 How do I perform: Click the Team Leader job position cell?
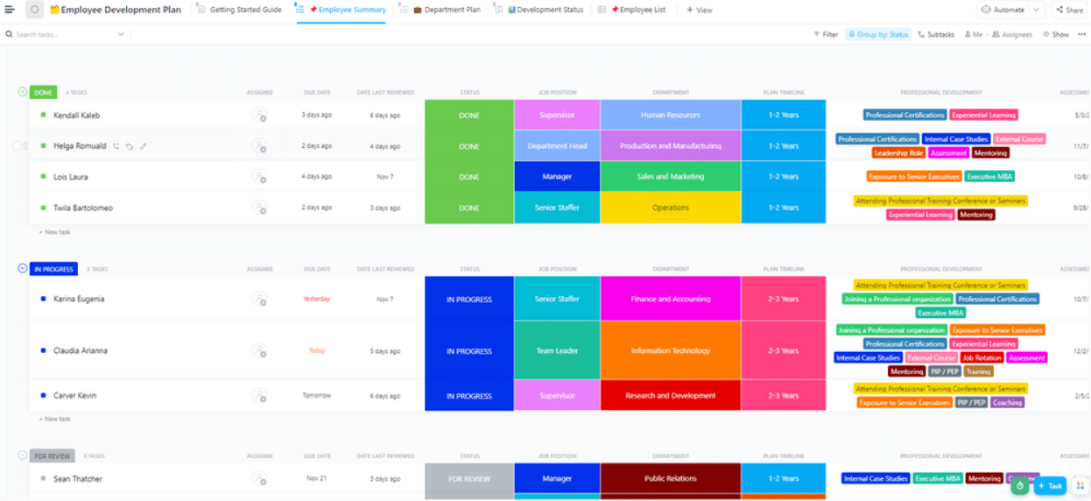pos(557,350)
